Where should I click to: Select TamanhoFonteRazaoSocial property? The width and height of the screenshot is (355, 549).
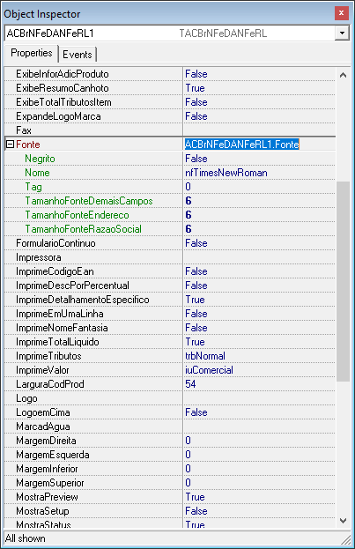pyautogui.click(x=84, y=229)
